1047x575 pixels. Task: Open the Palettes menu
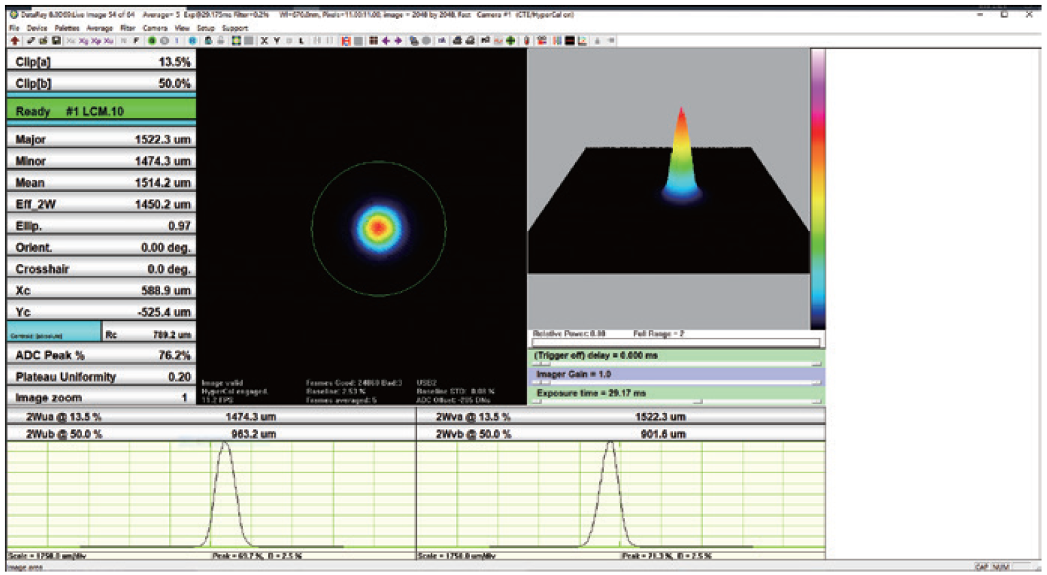67,28
